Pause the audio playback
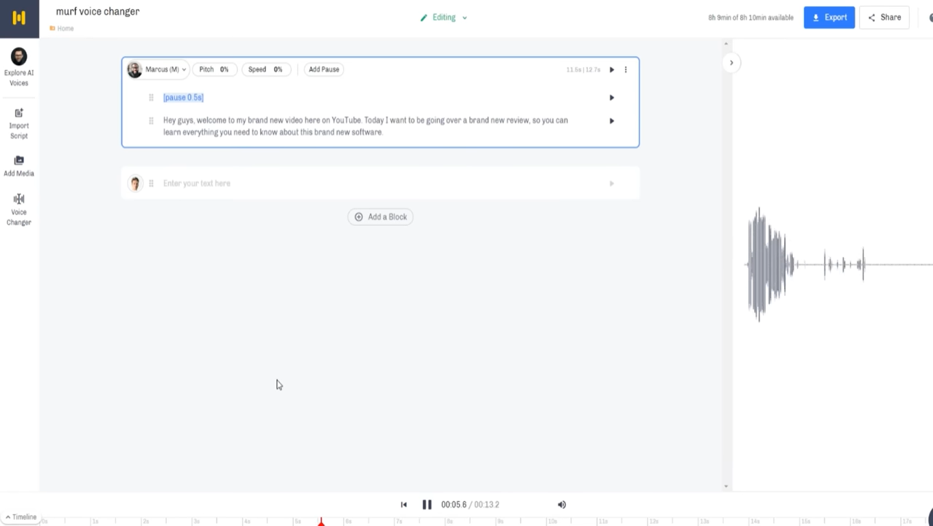The height and width of the screenshot is (526, 933). [x=427, y=505]
